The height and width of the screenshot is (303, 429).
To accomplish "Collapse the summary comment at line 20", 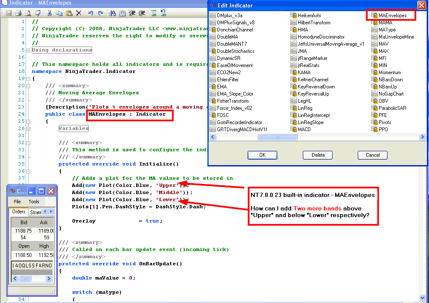I will [28, 85].
